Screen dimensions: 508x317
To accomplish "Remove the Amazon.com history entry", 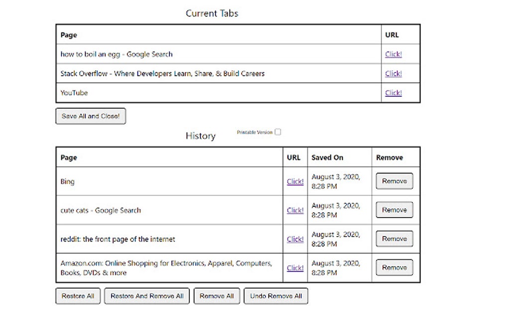I will [x=394, y=267].
